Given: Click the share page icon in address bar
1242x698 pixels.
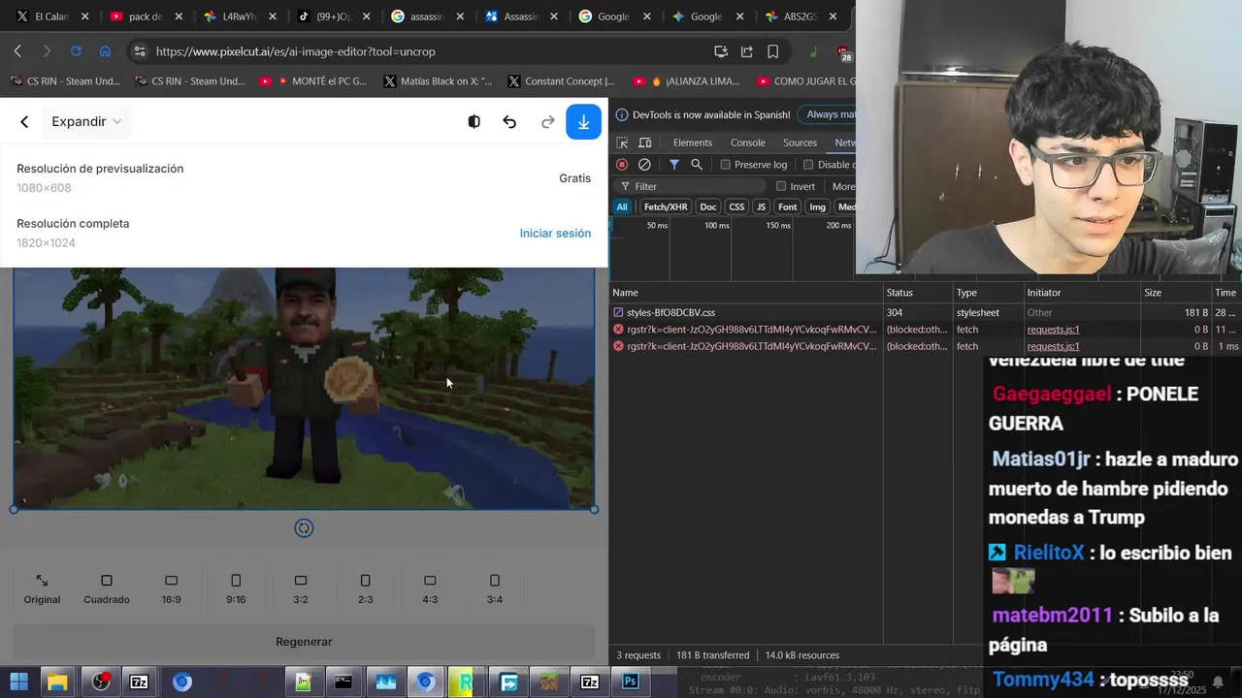Looking at the screenshot, I should click(747, 51).
